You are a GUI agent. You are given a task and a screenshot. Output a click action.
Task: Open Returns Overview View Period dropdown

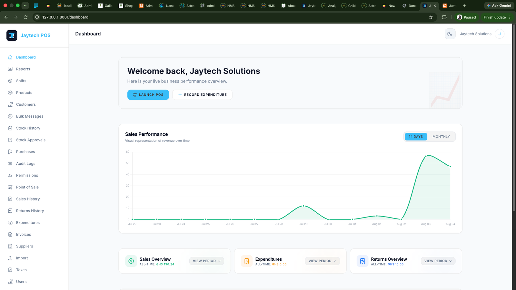438,261
